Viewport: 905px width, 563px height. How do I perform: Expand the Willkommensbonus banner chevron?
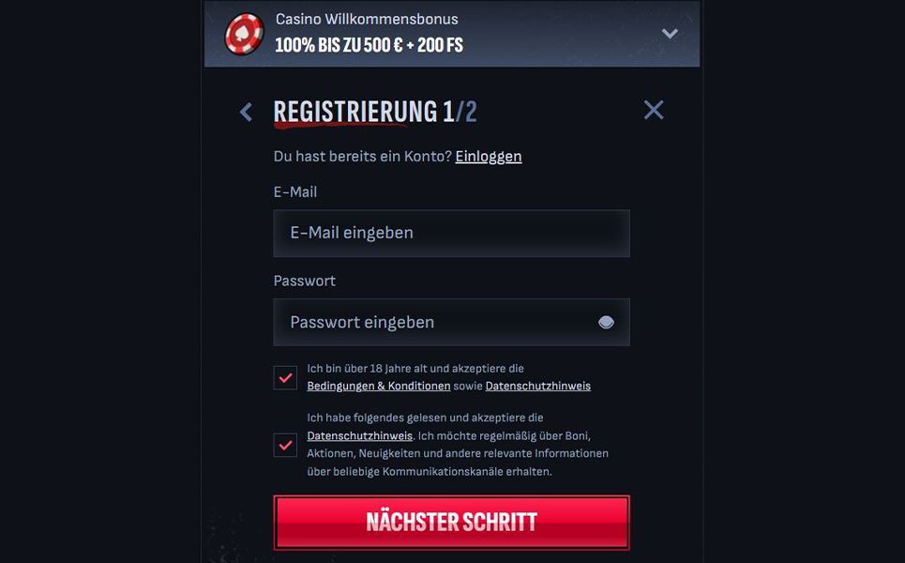coord(670,34)
